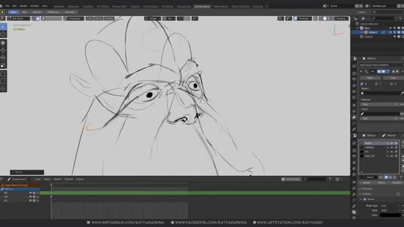The image size is (404, 227).
Task: Expand the Surface panel
Action: [367, 194]
